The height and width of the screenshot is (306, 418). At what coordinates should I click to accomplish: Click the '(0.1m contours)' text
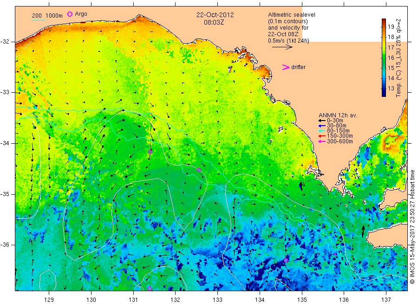point(288,21)
